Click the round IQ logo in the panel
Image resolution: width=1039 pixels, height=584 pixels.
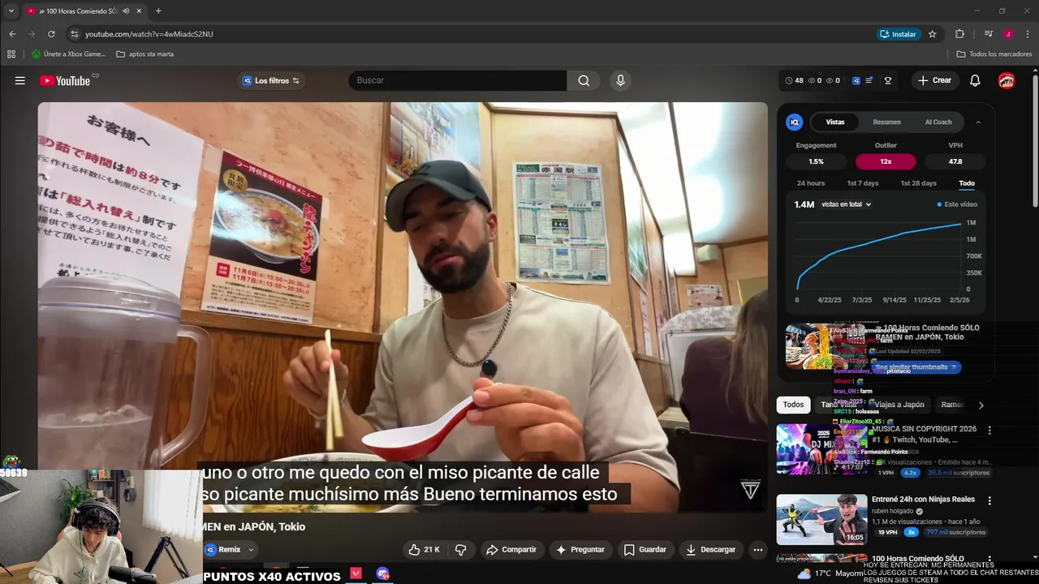tap(795, 122)
